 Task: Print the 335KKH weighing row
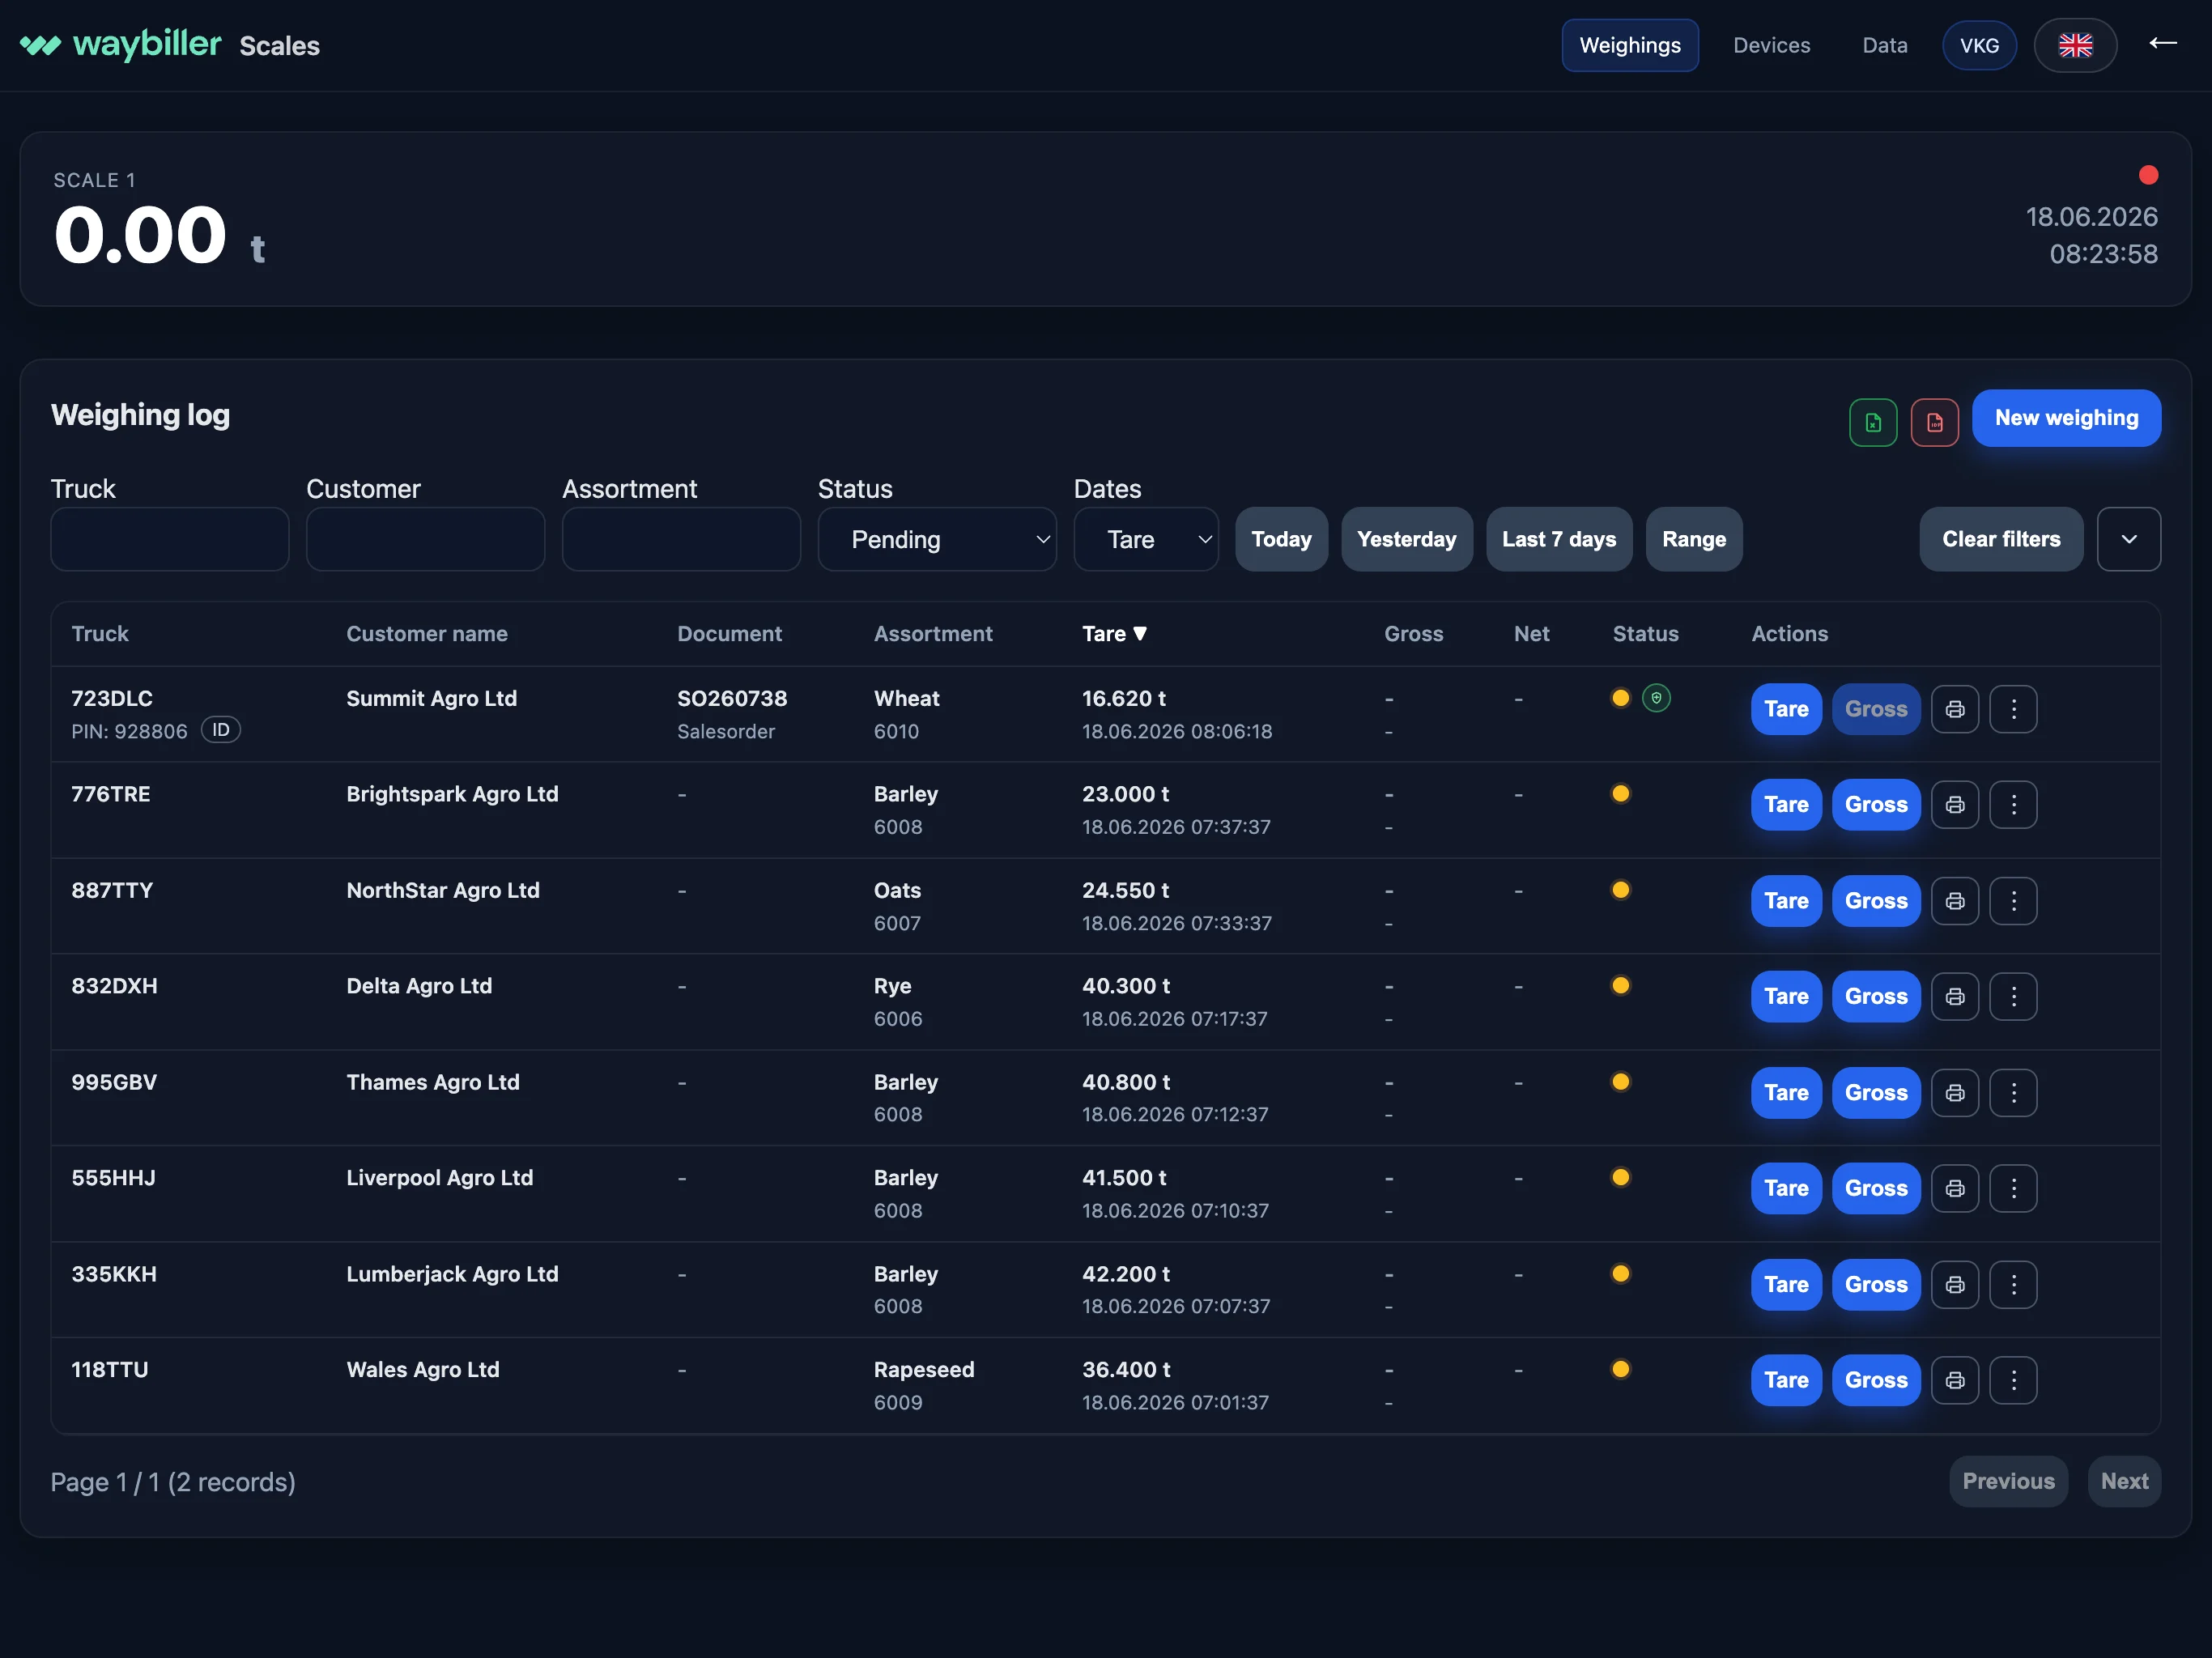point(1955,1285)
